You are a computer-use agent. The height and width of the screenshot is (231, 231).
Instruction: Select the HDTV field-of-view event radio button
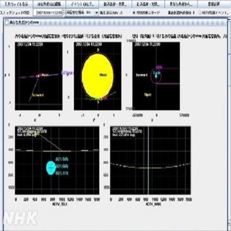(x=200, y=13)
